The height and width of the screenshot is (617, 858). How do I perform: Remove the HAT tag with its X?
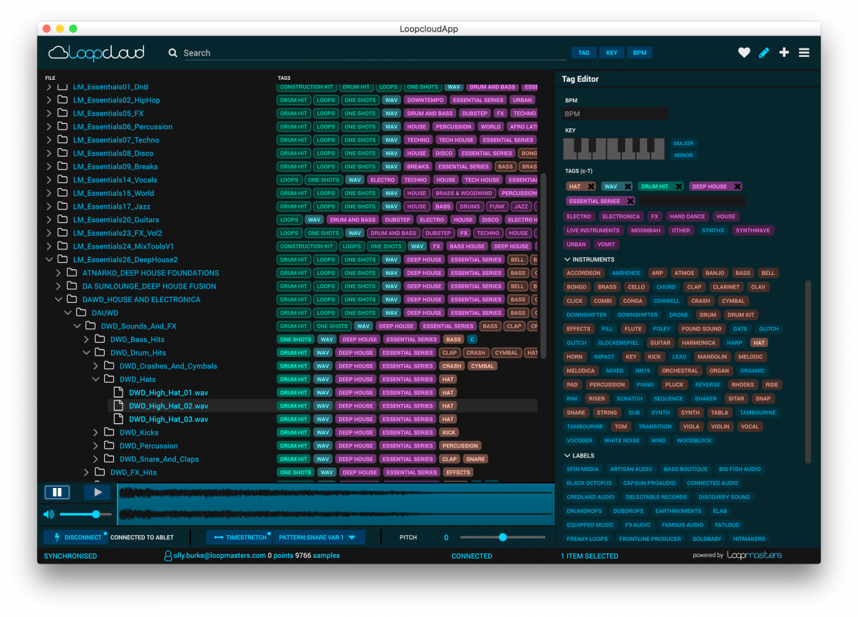point(591,187)
